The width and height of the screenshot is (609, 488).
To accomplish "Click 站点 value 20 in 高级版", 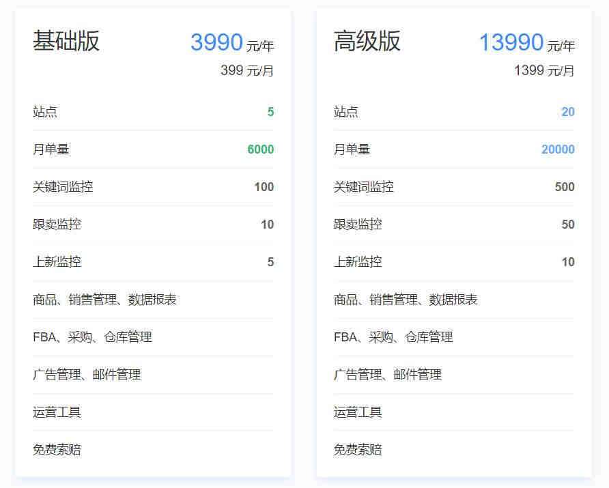I will click(568, 112).
